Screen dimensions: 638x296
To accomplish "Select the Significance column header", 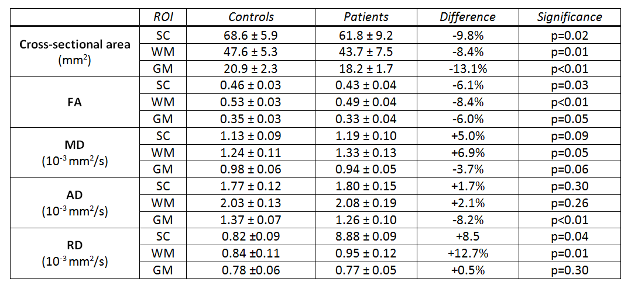I will (x=569, y=17).
